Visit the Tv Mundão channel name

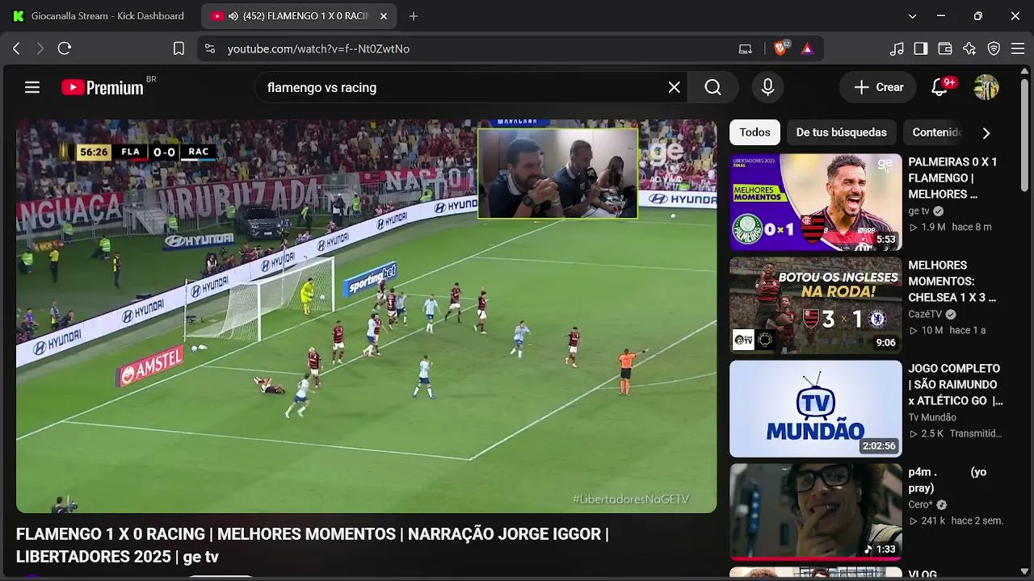pos(932,418)
